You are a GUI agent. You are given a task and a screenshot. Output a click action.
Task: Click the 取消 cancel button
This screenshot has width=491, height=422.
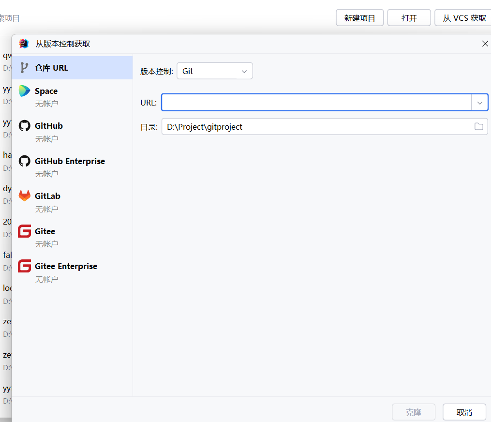464,412
